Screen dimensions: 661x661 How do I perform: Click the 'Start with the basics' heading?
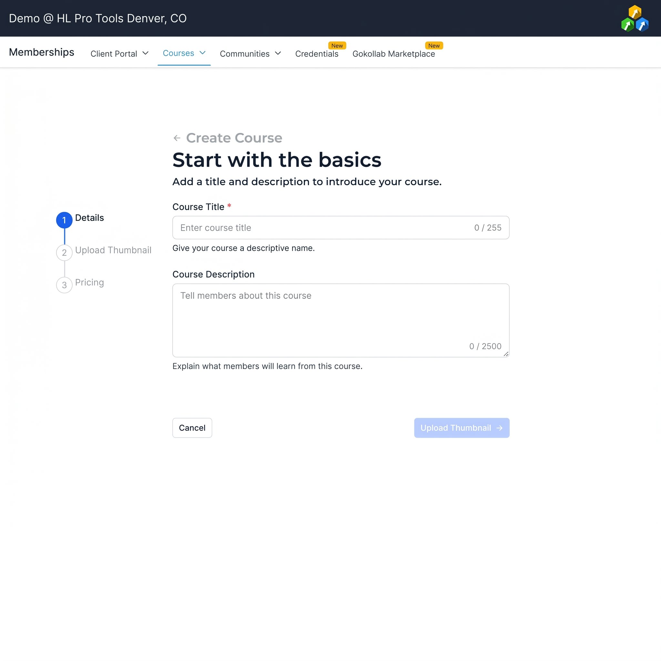coord(277,160)
